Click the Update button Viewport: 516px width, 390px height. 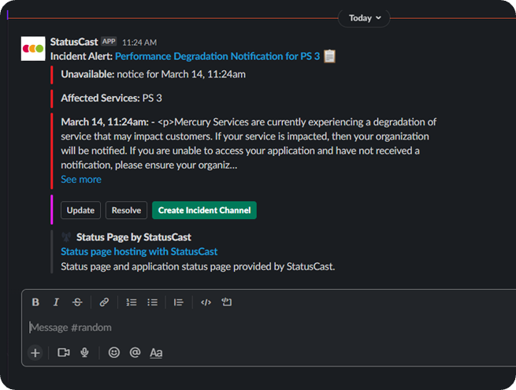pyautogui.click(x=80, y=210)
